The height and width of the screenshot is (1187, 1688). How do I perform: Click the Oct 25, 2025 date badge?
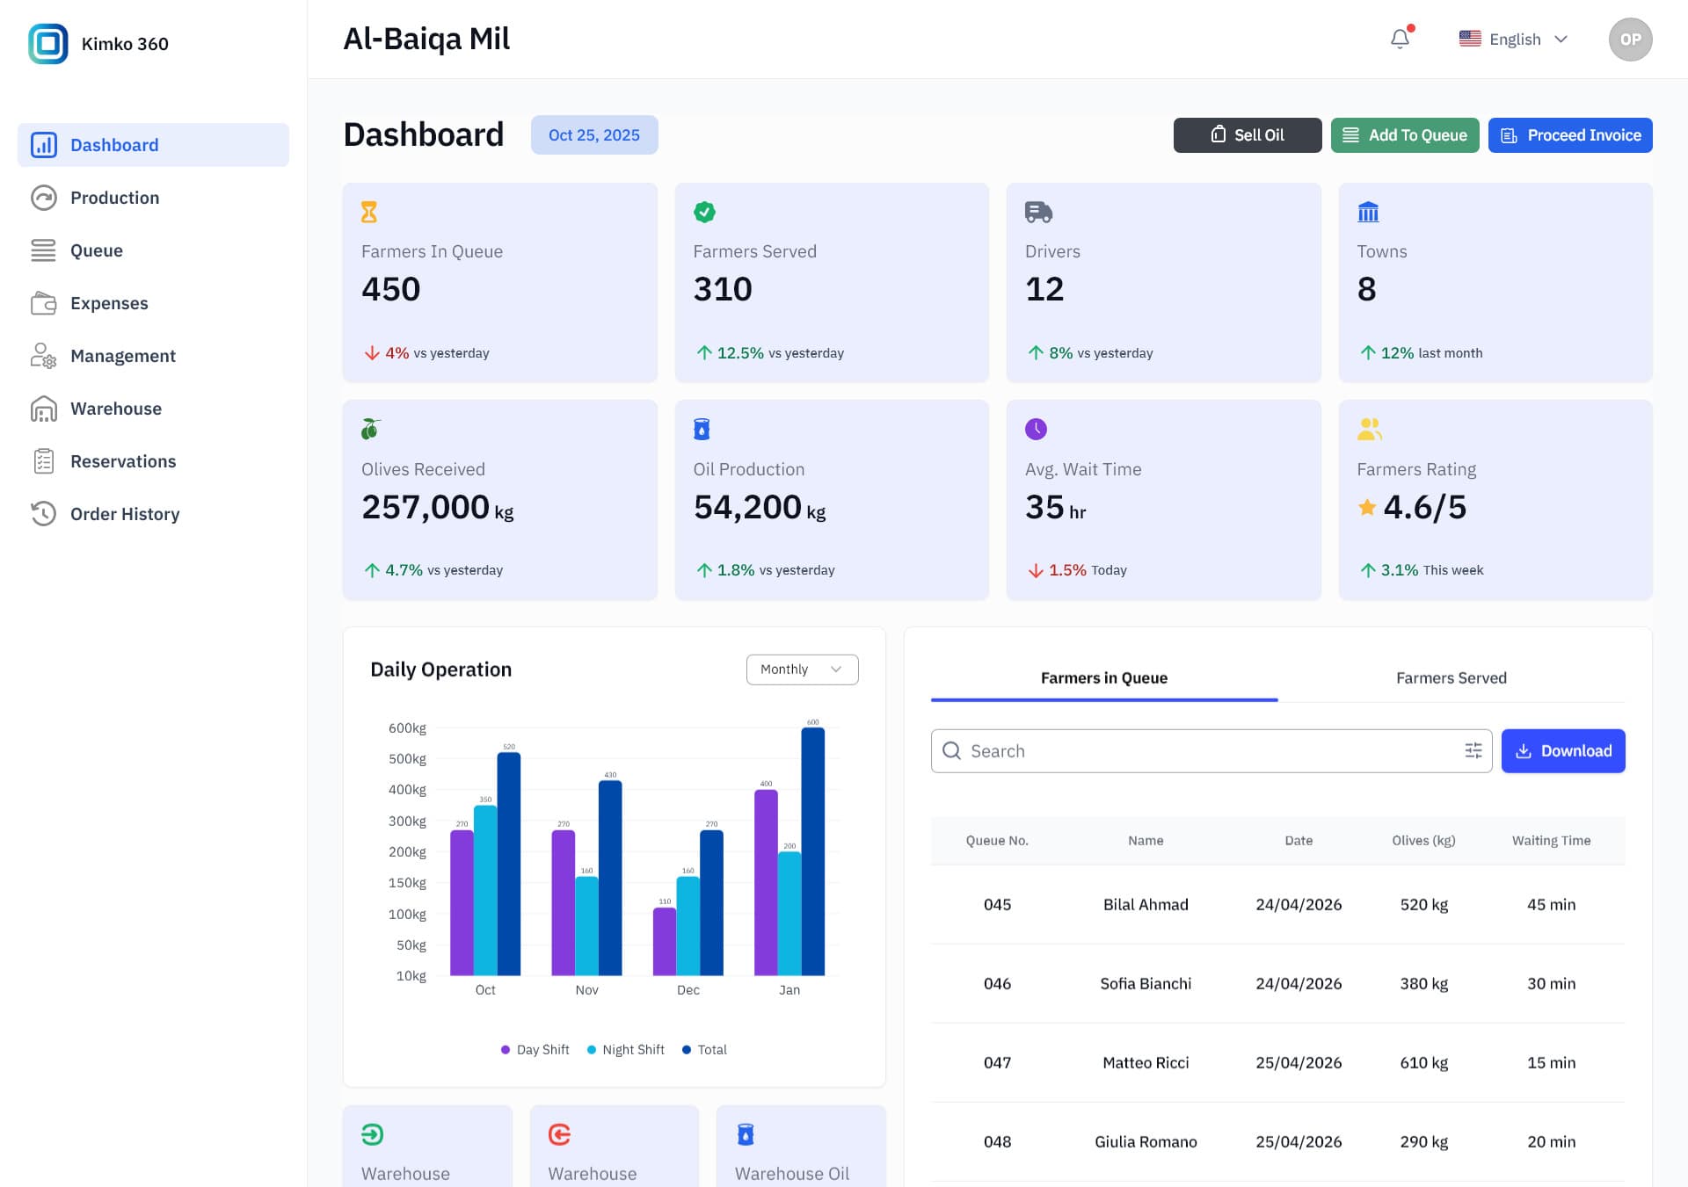click(x=594, y=135)
